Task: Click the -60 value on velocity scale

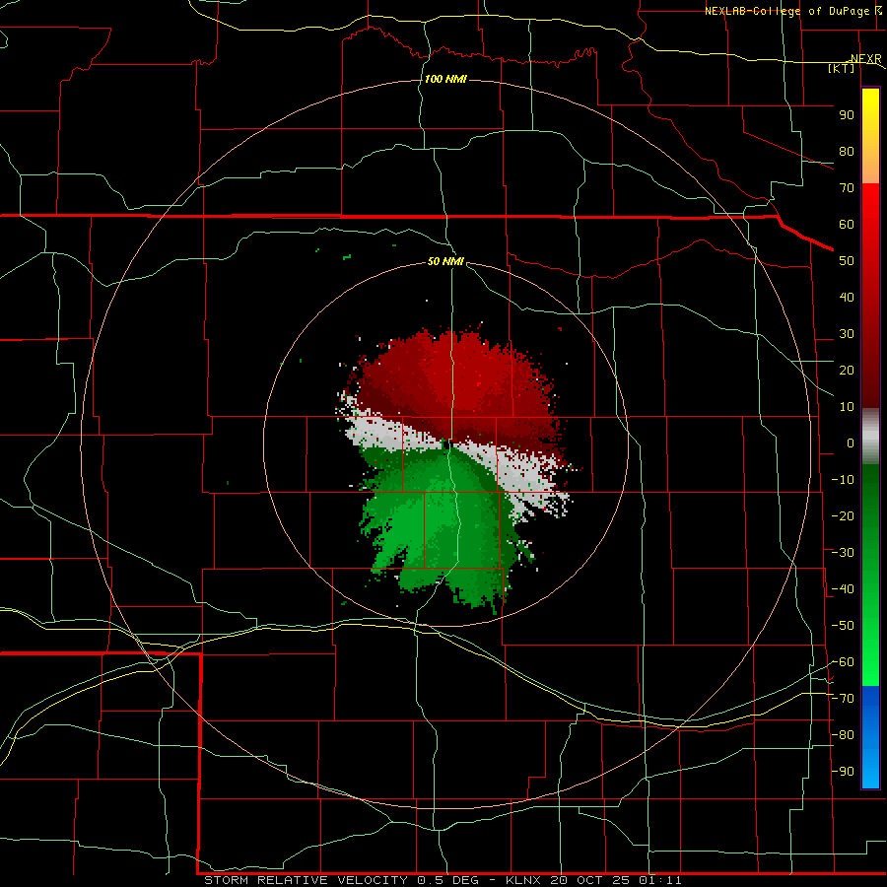Action: [843, 662]
